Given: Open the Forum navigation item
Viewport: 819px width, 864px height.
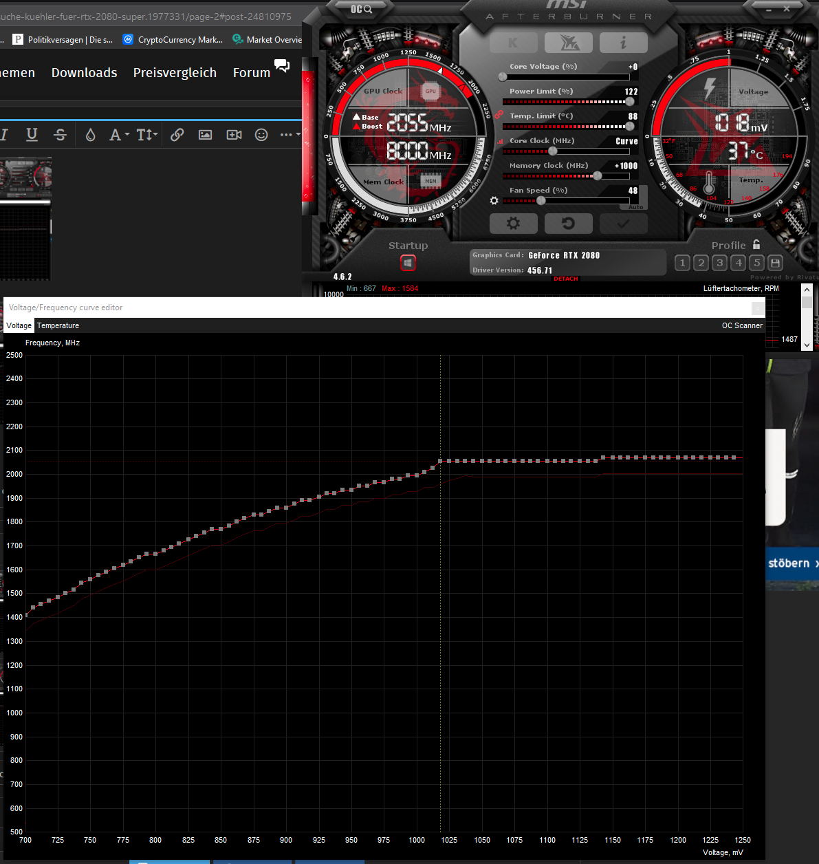Looking at the screenshot, I should (252, 73).
